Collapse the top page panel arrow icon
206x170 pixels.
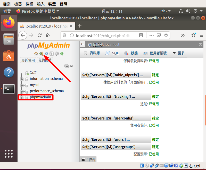click(x=200, y=45)
